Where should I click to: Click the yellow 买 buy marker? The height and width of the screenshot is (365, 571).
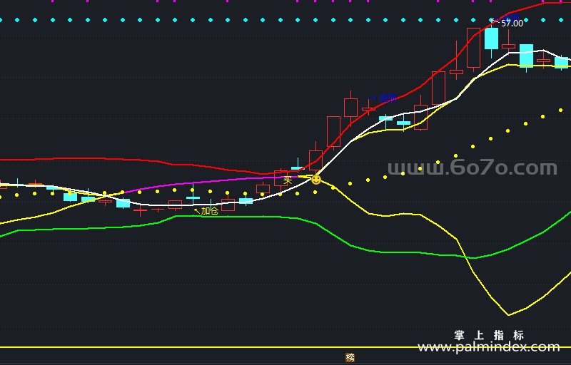[288, 180]
